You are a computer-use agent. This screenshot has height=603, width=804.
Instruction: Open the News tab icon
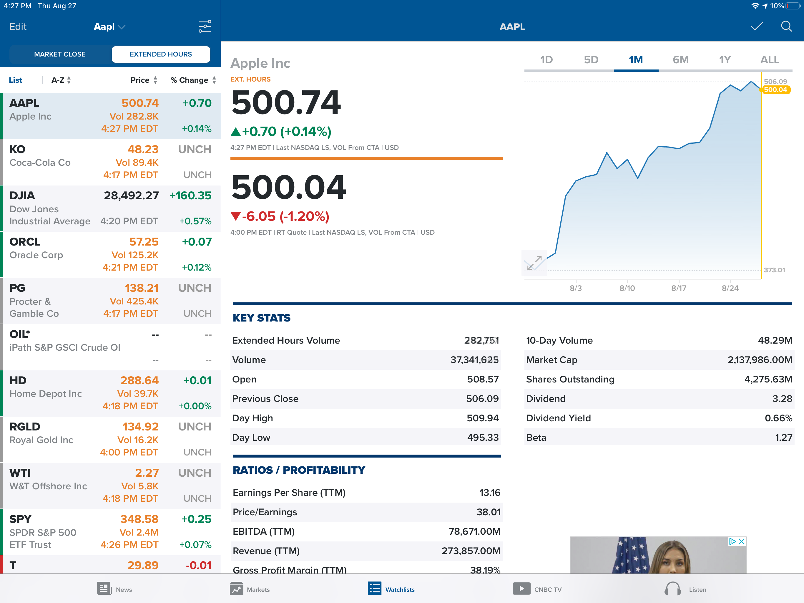click(x=104, y=589)
